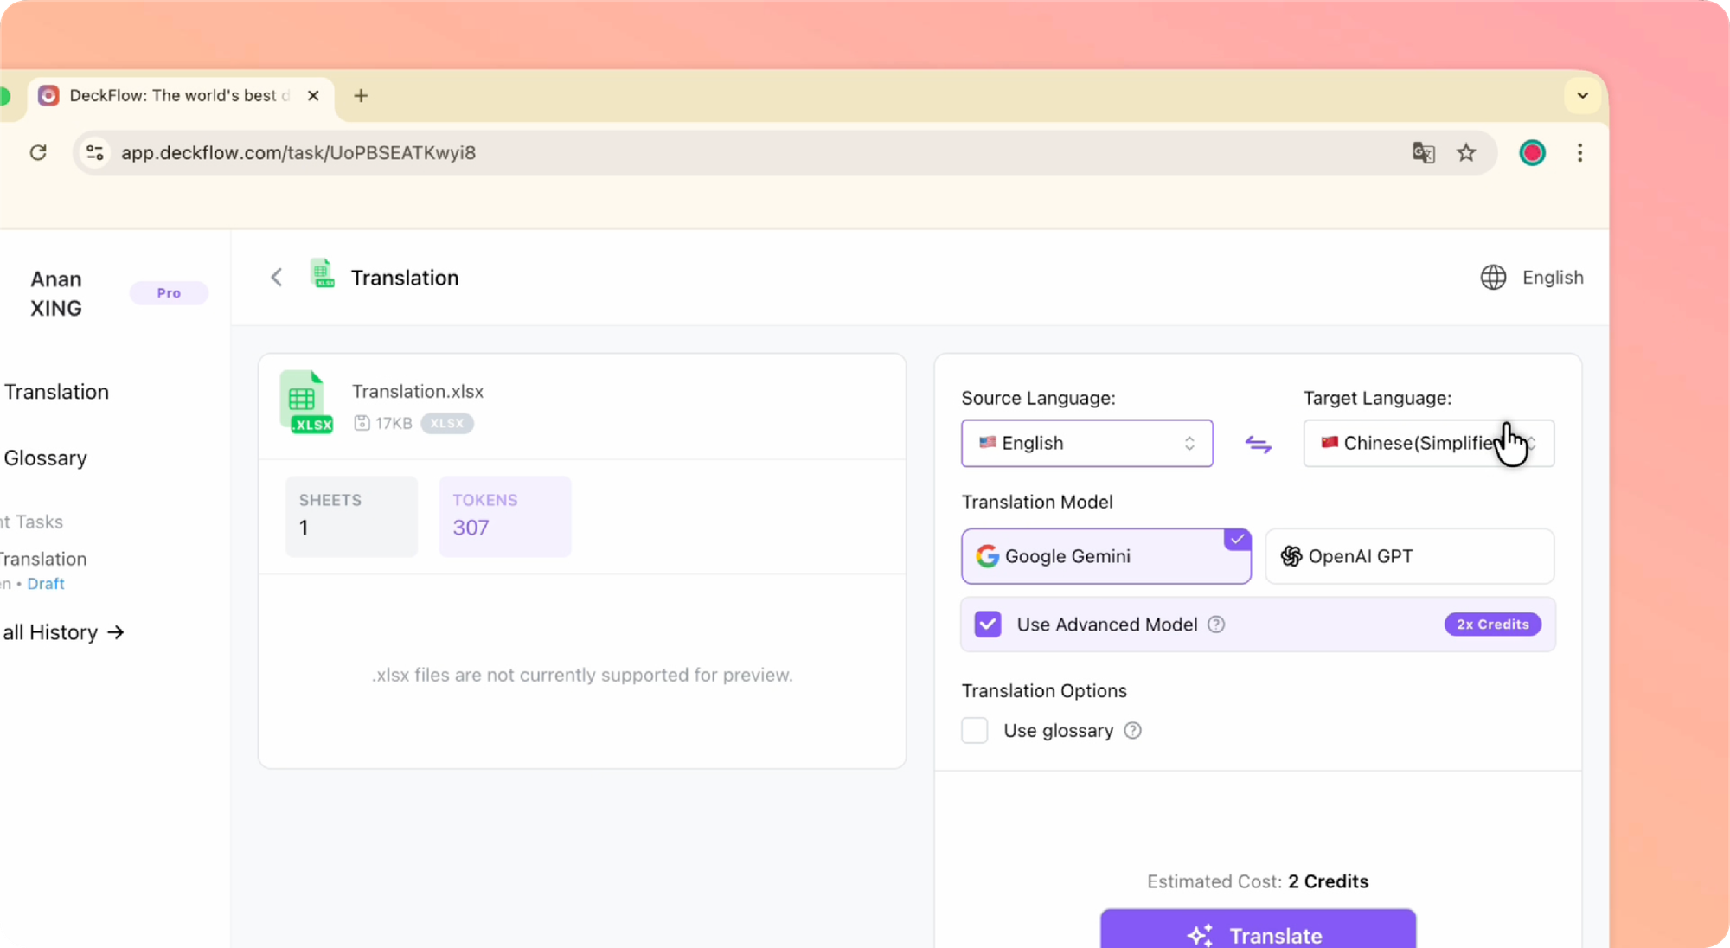
Task: Click help icon next to Use glossary
Action: (x=1132, y=731)
